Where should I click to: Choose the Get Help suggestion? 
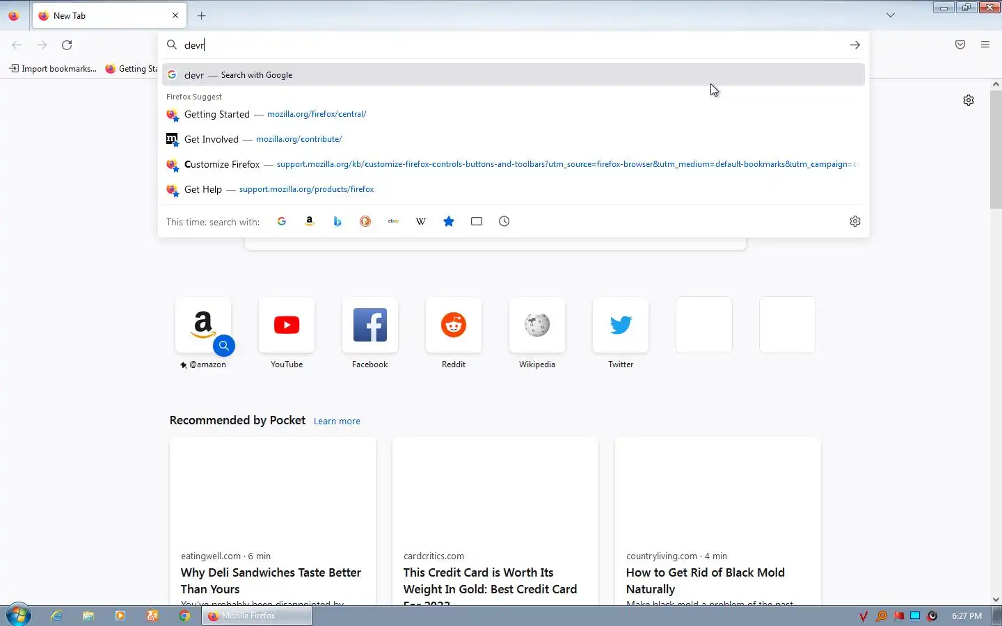(x=514, y=189)
